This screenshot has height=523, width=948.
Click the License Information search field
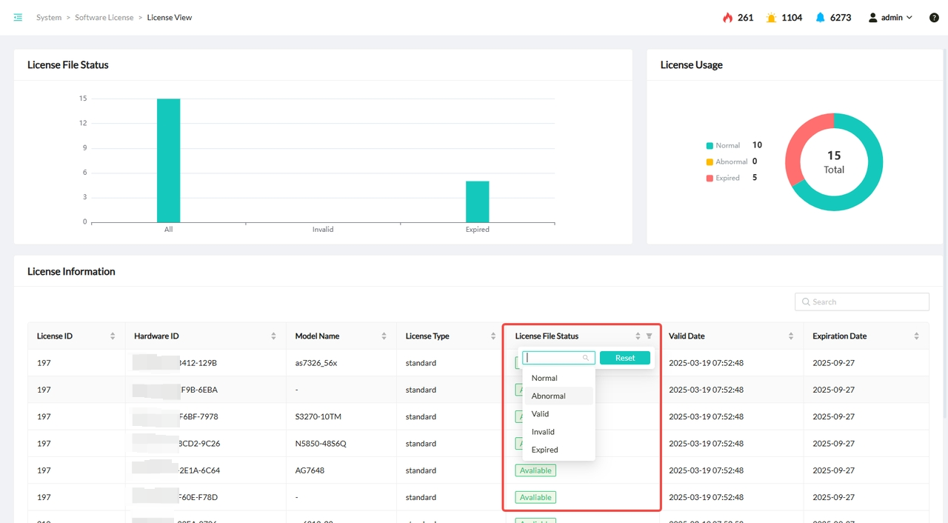(862, 302)
